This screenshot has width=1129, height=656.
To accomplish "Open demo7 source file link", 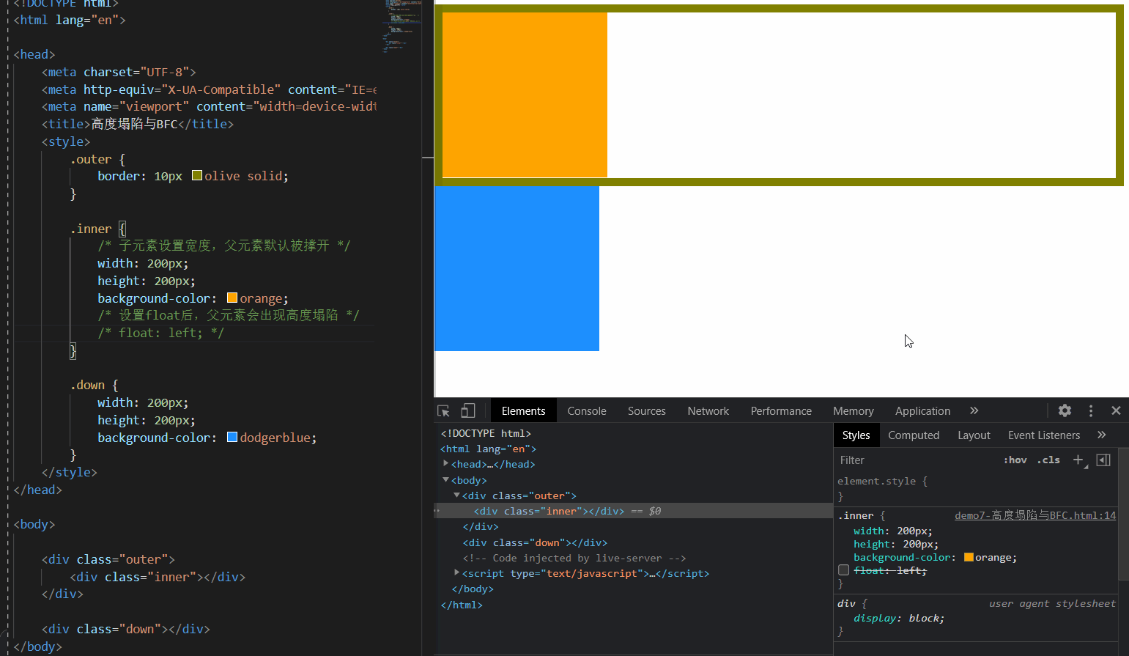I will 1035,515.
